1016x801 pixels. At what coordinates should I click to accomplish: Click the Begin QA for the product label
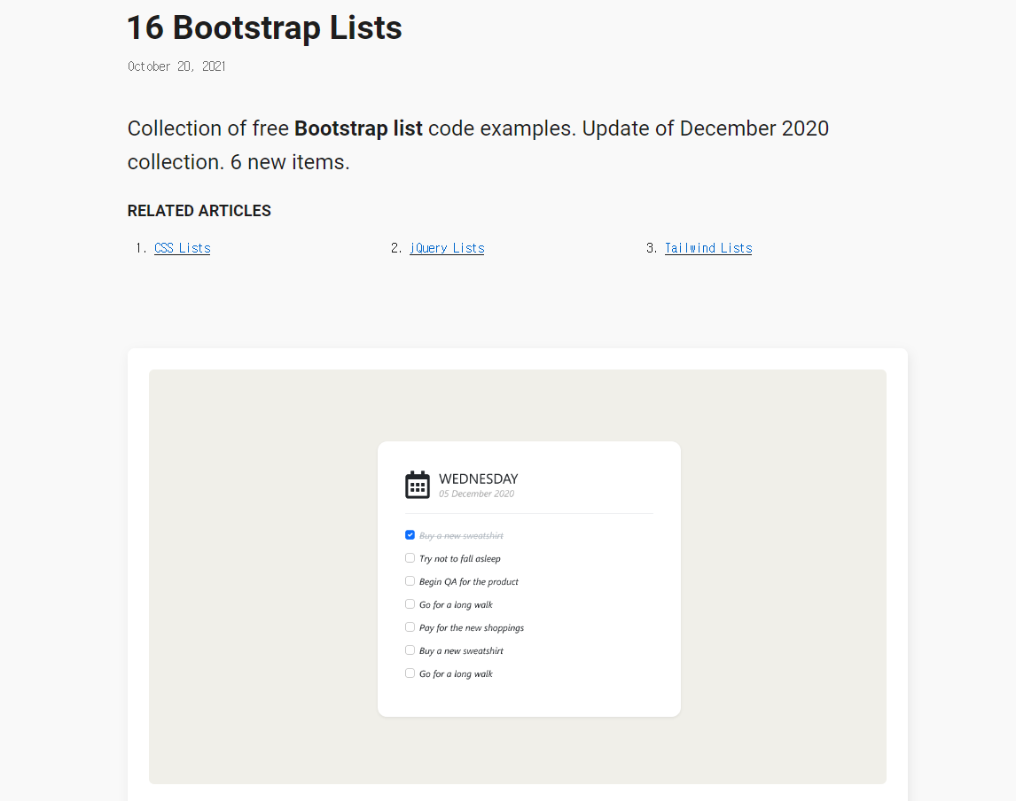point(469,582)
